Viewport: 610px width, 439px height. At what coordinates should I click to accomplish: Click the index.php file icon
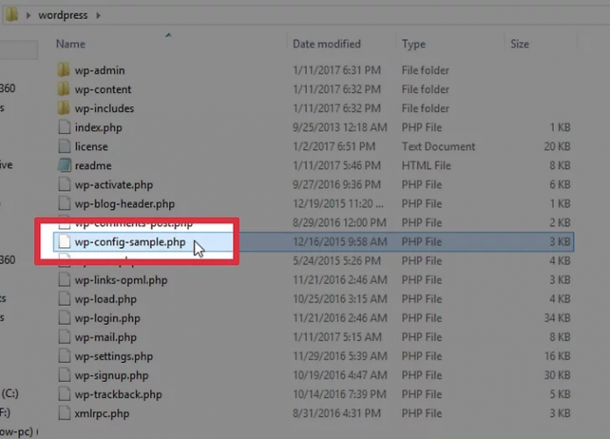coord(63,128)
